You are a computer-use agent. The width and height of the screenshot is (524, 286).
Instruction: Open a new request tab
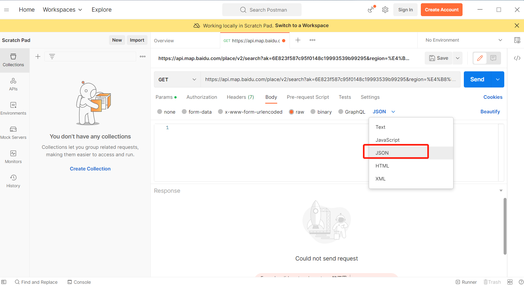pos(298,40)
